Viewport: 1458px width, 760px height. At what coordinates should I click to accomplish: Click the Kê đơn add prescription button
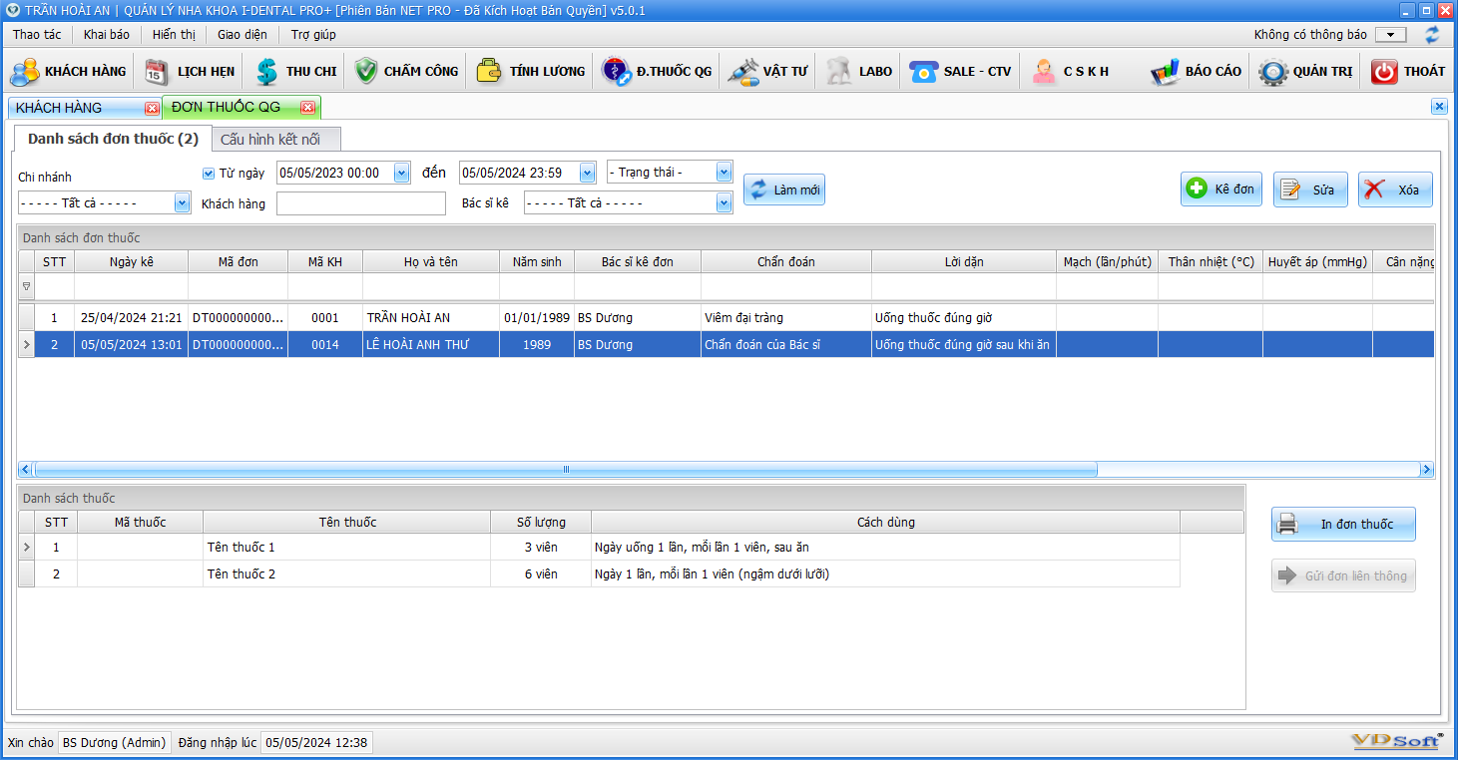[1221, 190]
